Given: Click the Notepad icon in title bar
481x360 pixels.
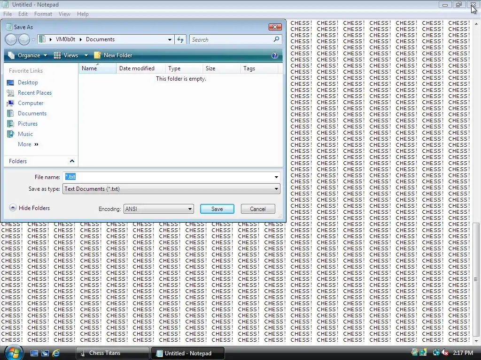Looking at the screenshot, I should (x=5, y=4).
